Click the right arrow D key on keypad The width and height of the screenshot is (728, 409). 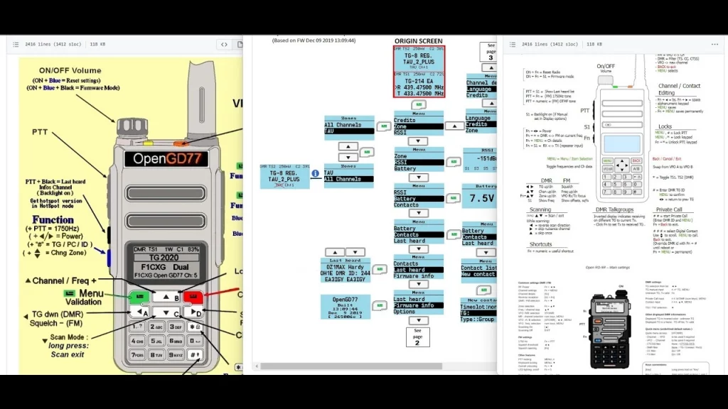(192, 312)
